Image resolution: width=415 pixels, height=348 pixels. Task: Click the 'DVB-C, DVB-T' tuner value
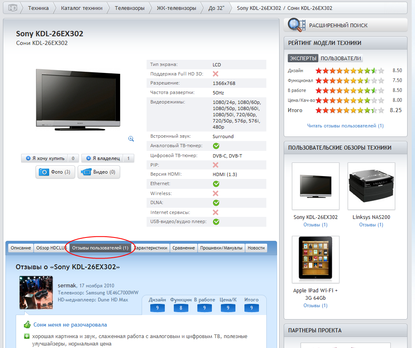click(228, 156)
